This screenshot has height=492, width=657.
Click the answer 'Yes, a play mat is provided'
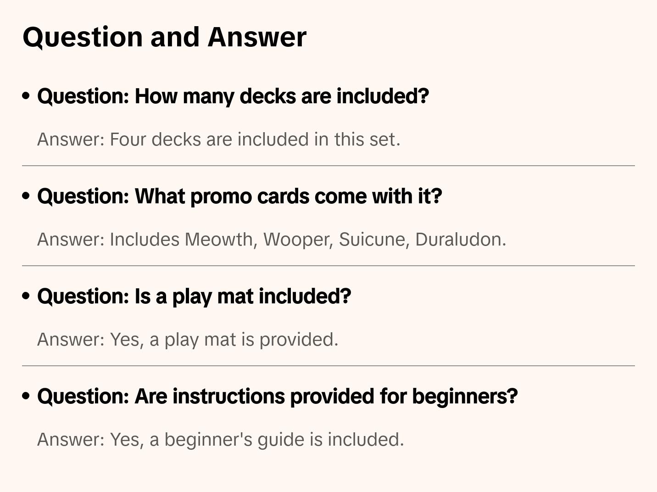187,340
